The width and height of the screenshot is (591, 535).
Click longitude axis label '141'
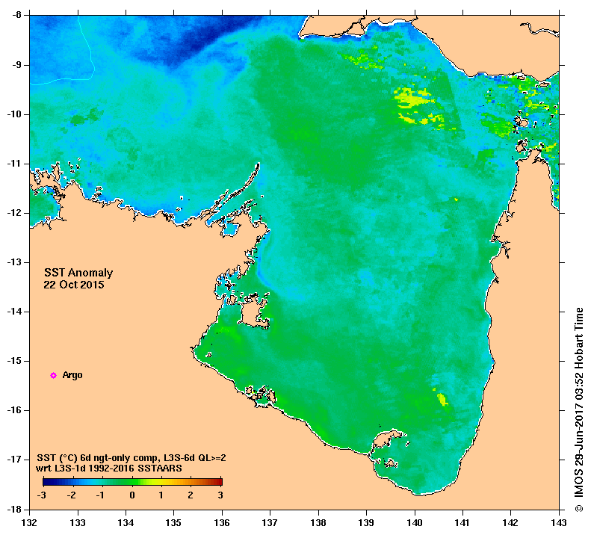point(462,522)
